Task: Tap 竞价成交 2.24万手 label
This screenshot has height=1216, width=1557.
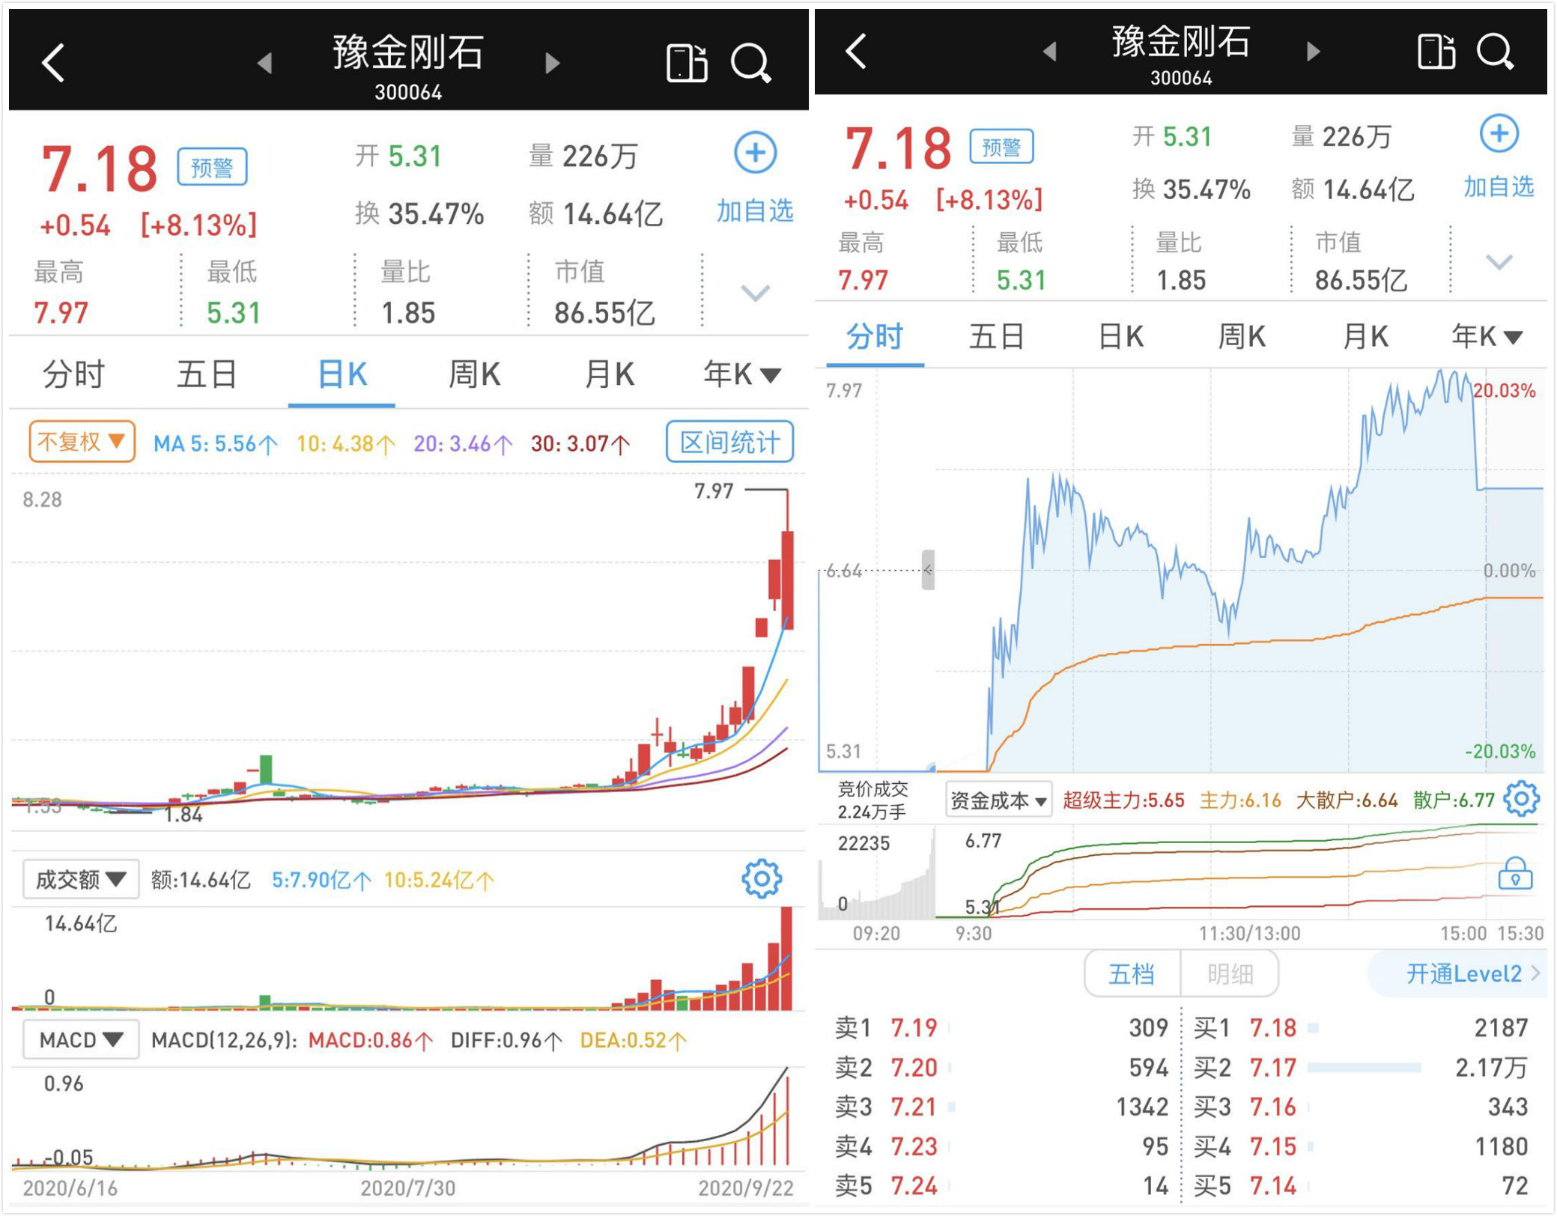Action: tap(872, 800)
